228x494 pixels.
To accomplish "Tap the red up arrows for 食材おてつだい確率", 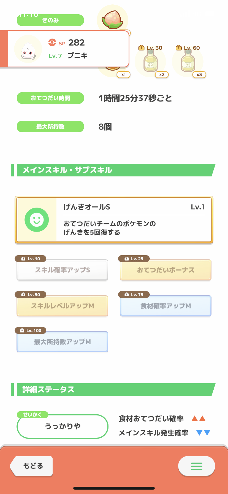I will pos(199,418).
